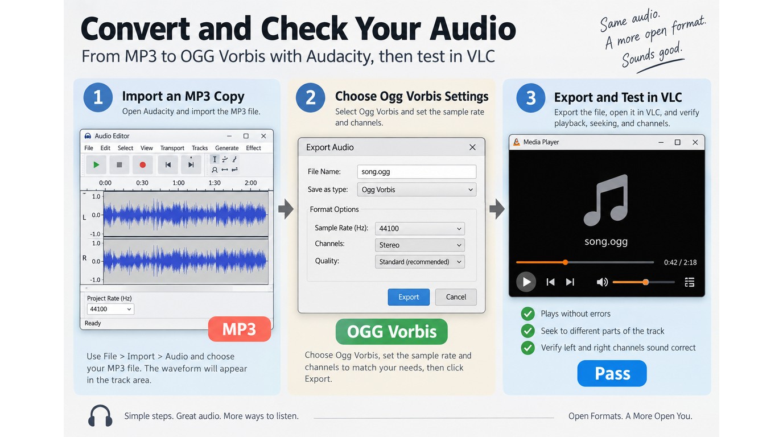Open the Effect menu
Screen dimensions: 783x437
click(254, 148)
